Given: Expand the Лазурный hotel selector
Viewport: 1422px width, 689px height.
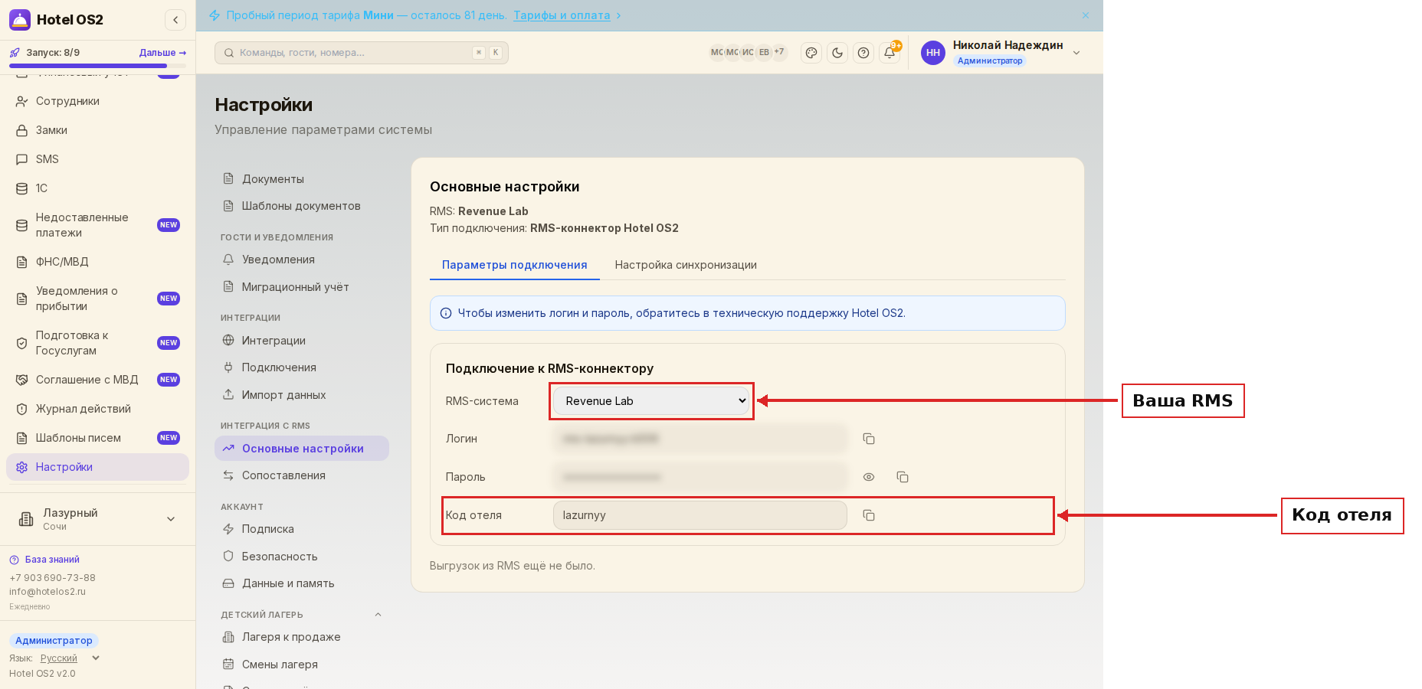Looking at the screenshot, I should (97, 519).
